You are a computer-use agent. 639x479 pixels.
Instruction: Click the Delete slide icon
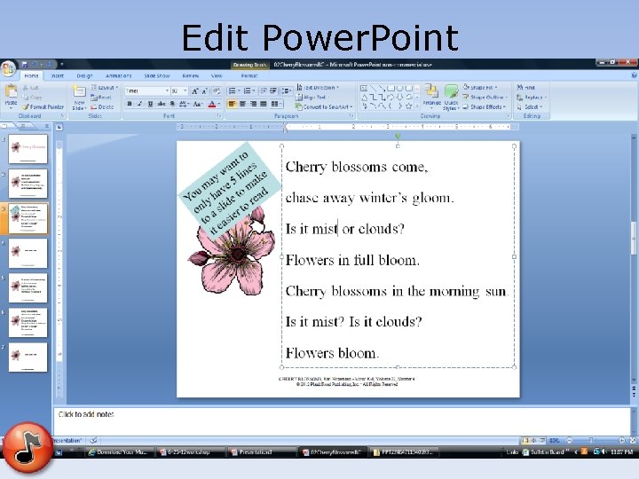coord(102,106)
